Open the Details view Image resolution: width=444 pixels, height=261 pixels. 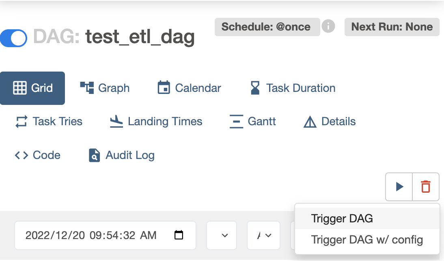(x=330, y=122)
